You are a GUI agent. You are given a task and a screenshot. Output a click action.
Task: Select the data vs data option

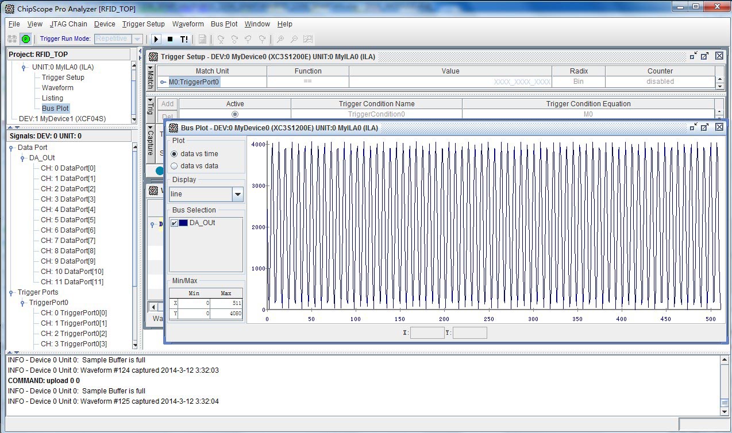[175, 166]
